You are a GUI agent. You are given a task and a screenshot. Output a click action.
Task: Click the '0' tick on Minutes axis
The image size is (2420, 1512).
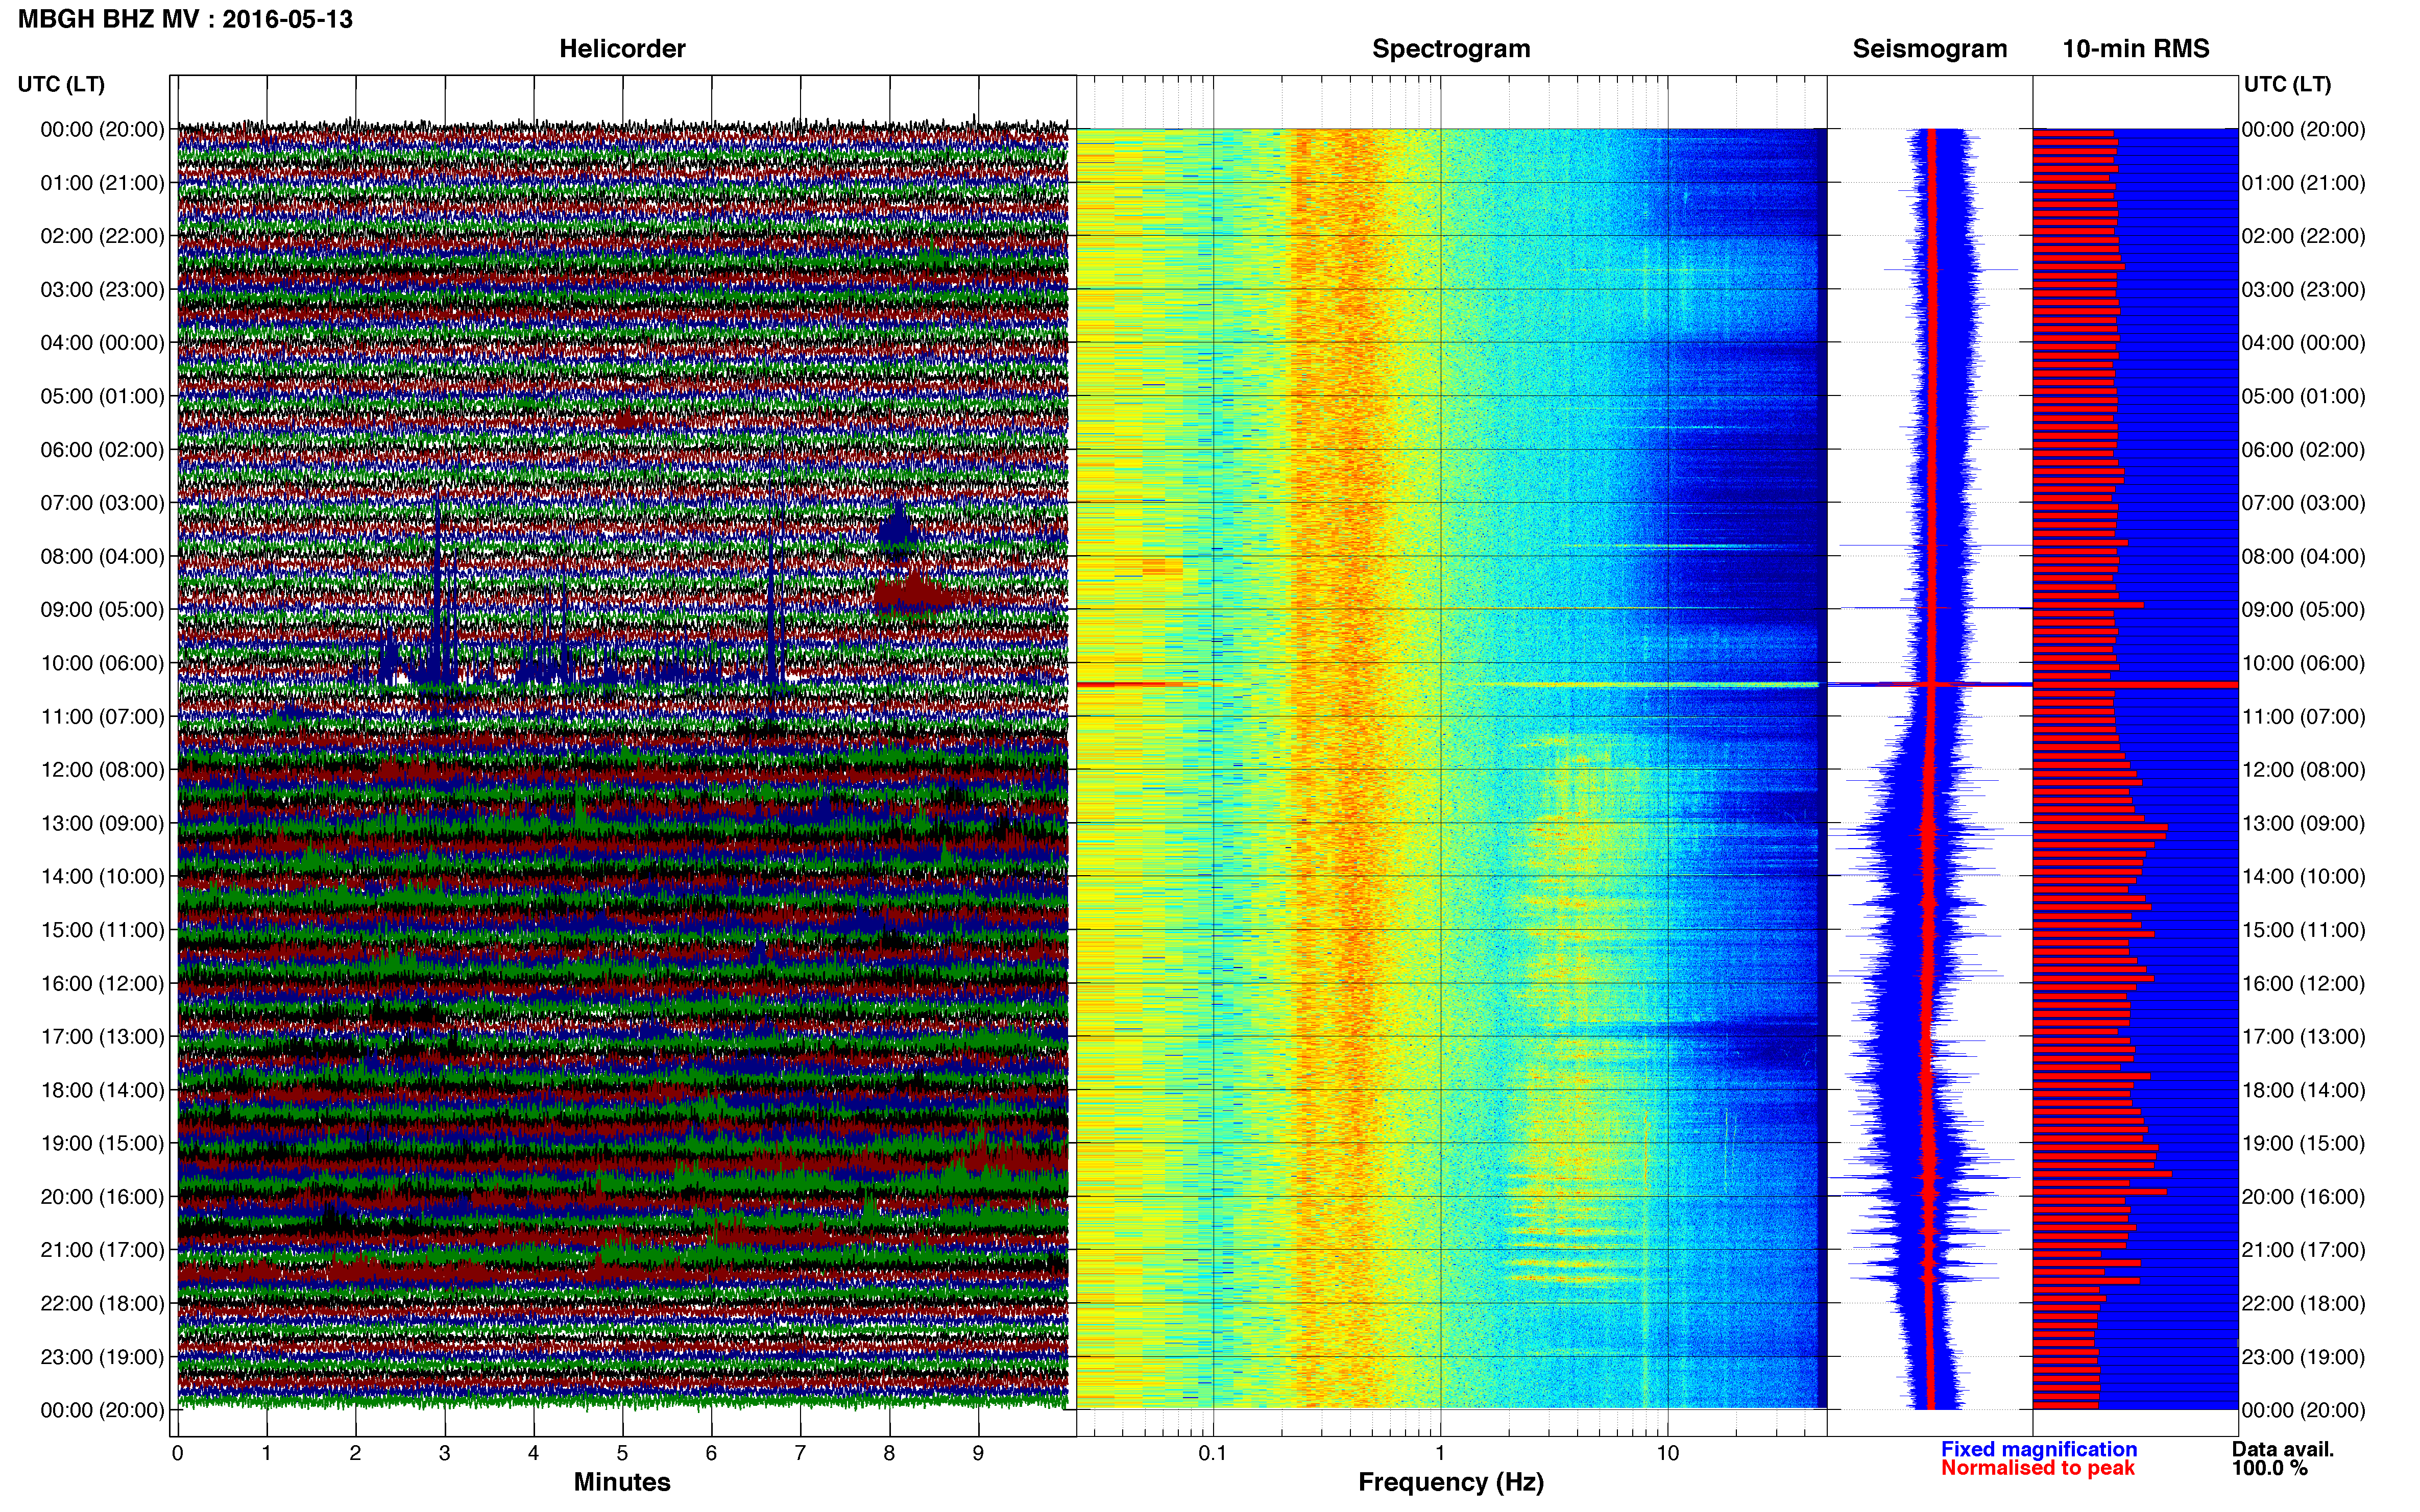point(178,1454)
